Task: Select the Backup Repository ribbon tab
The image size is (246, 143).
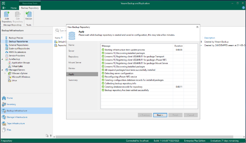Action: pyautogui.click(x=30, y=8)
